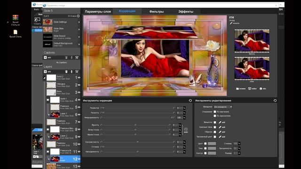Enable the drop shadow checkbox
301x169 pixels.
[205, 148]
